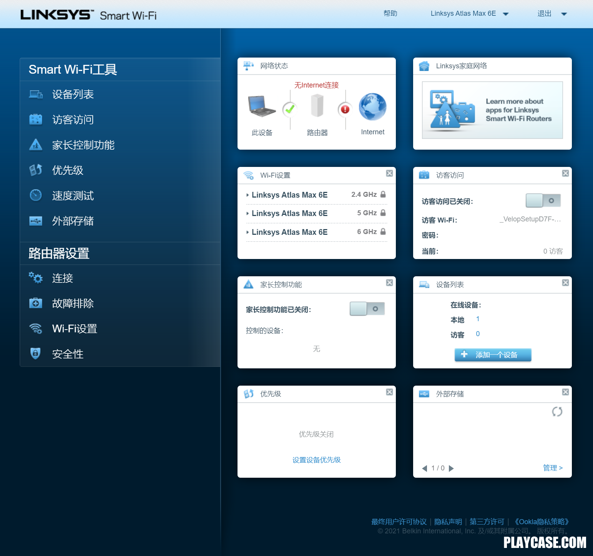This screenshot has height=556, width=593.
Task: Click the lock icon on 2.4 GHz network
Action: point(383,195)
